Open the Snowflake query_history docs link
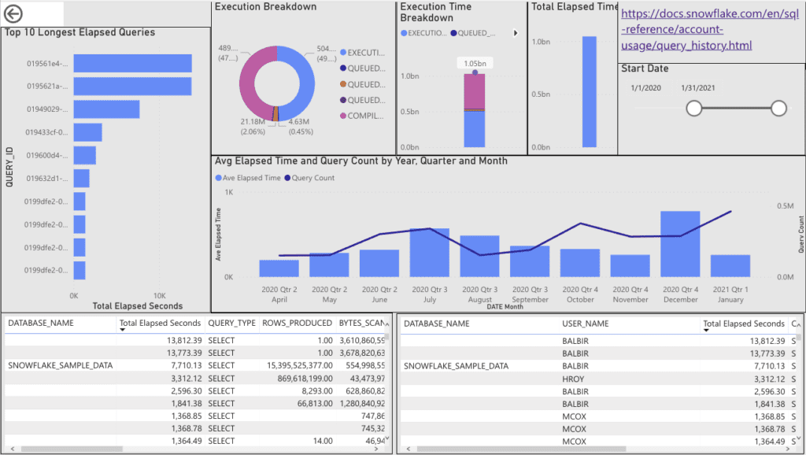 click(x=710, y=29)
